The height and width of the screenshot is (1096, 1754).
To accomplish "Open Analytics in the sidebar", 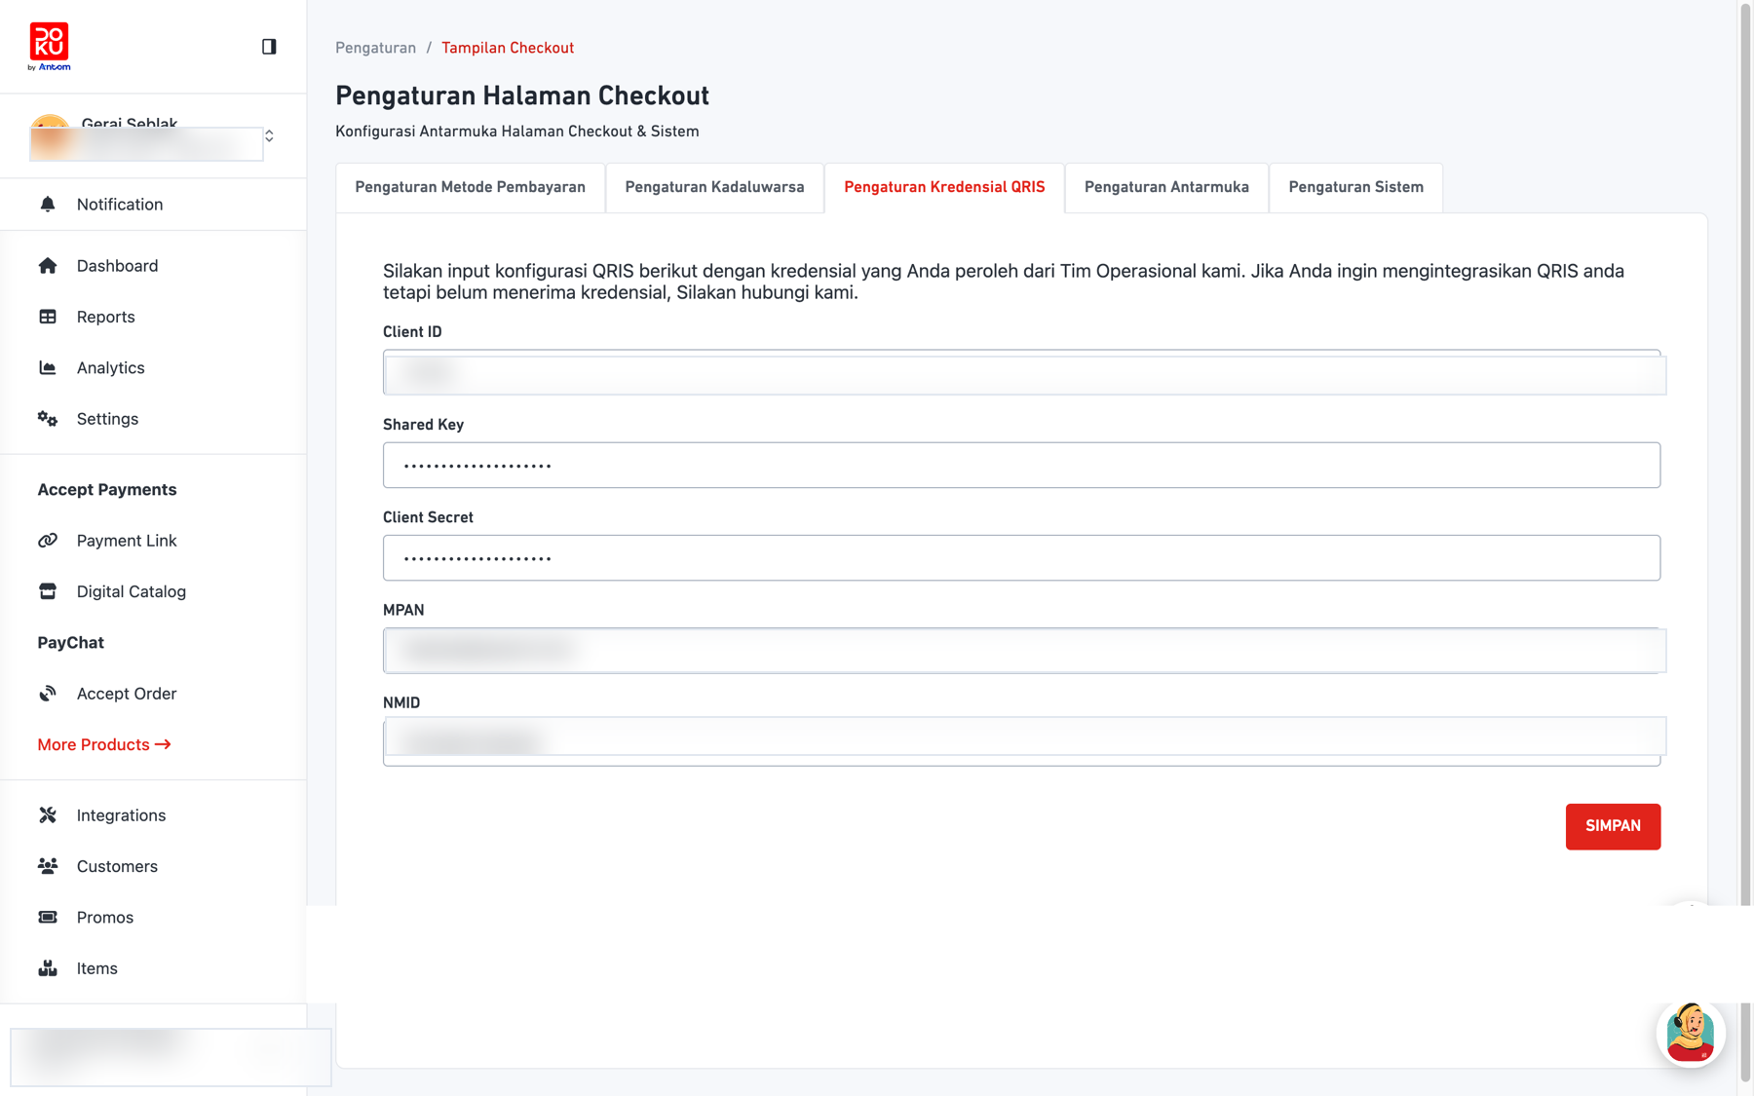I will 110,367.
